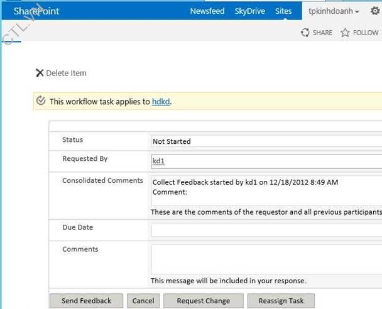Click the Consolidated Comments text area

(266, 191)
